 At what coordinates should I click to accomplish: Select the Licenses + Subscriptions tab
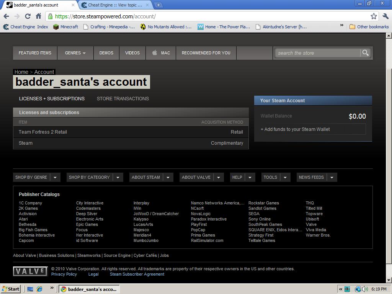(52, 99)
